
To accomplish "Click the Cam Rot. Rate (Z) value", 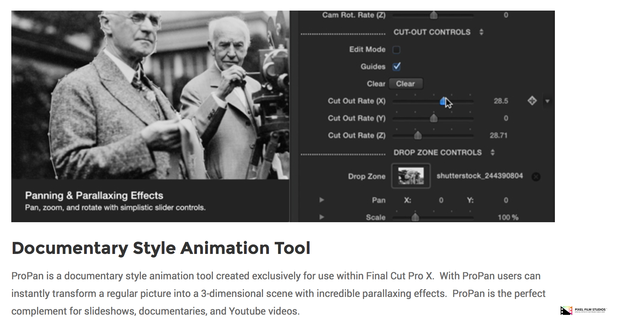I will tap(506, 15).
